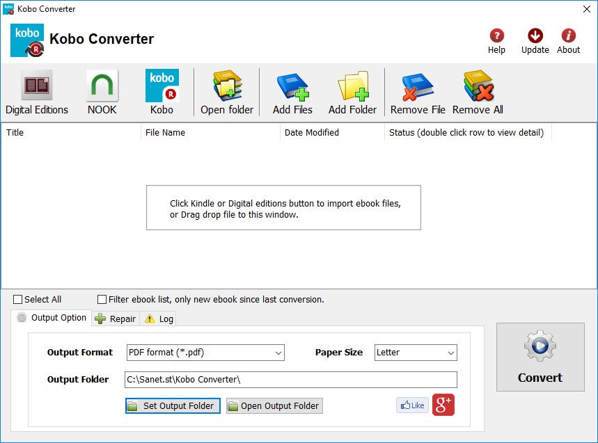This screenshot has width=598, height=443.
Task: Click Add Files blue book icon
Action: (x=292, y=87)
